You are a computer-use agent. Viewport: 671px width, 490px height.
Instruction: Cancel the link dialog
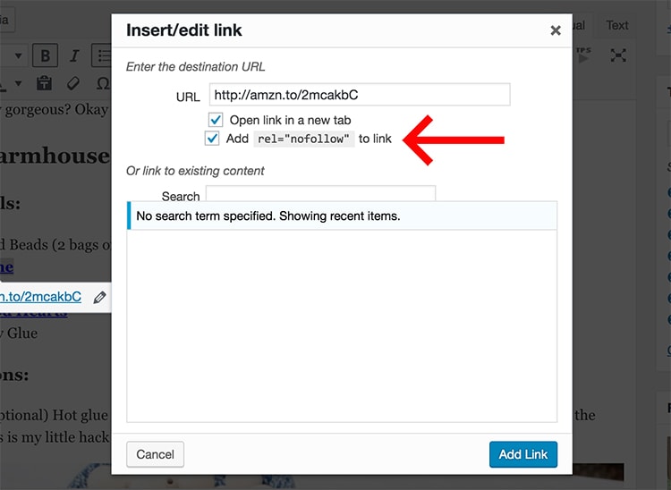[x=156, y=454]
